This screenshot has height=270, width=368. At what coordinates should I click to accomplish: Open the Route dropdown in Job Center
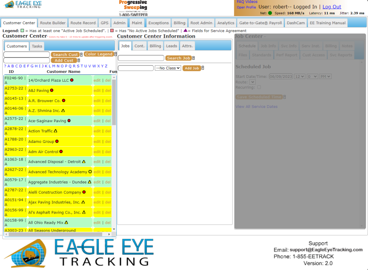(252, 82)
